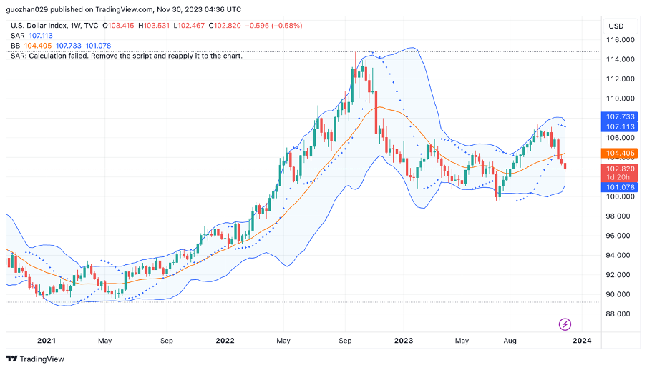Viewport: 647px width, 370px height.
Task: Click the 2022 label on time axis
Action: (x=225, y=341)
